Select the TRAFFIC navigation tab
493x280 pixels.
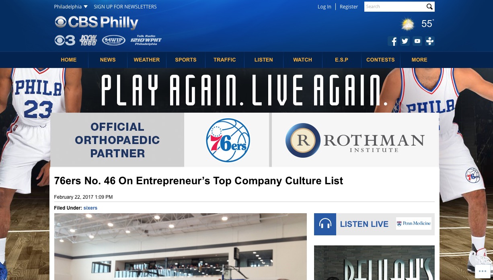coord(225,60)
